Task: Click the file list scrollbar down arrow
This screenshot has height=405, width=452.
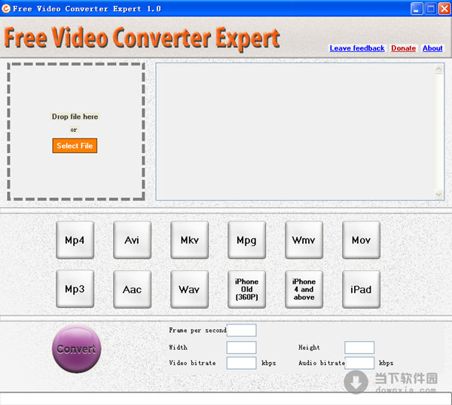Action: (438, 194)
